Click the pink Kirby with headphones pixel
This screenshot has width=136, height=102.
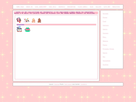point(19,20)
